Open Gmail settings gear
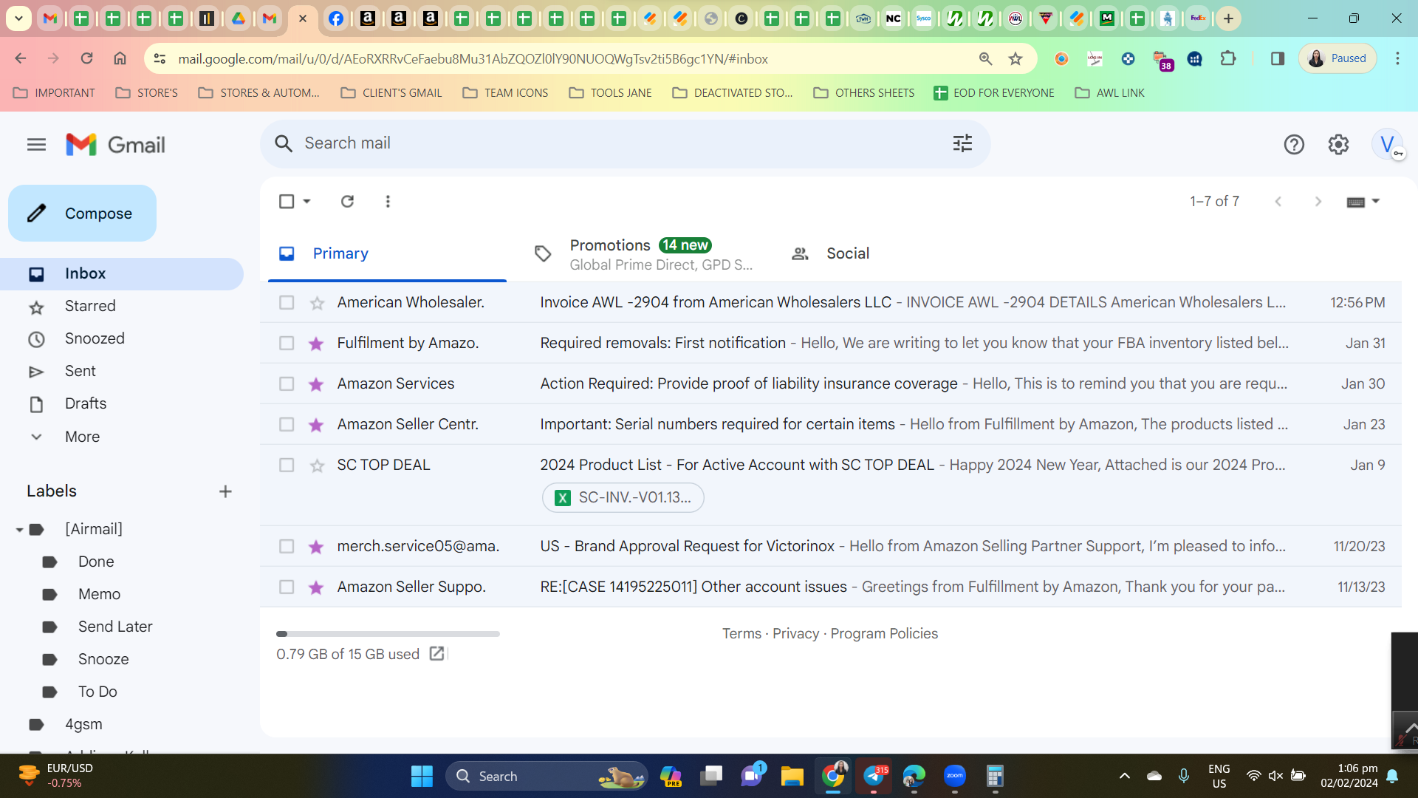The image size is (1418, 798). [1338, 145]
